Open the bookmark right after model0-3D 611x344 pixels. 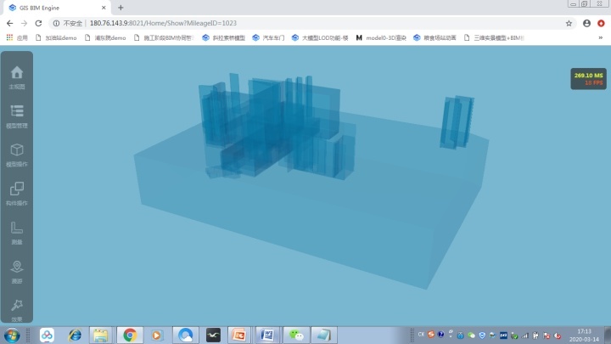434,38
